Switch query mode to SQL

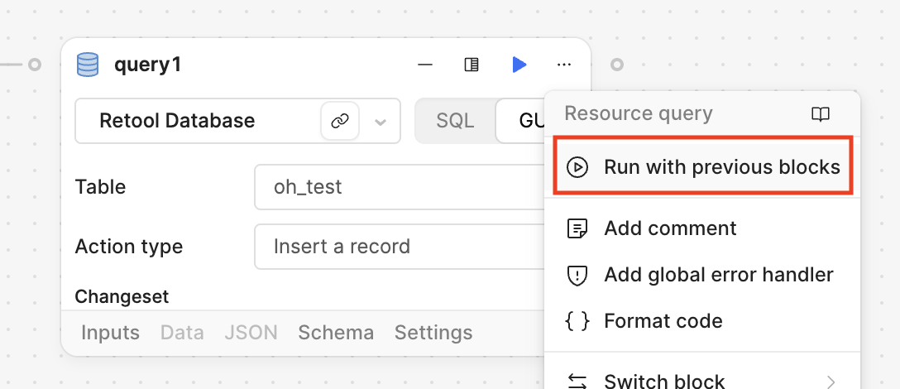(x=455, y=122)
